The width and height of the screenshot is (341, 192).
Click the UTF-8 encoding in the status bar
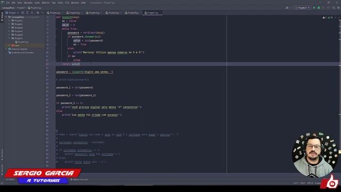point(310,183)
